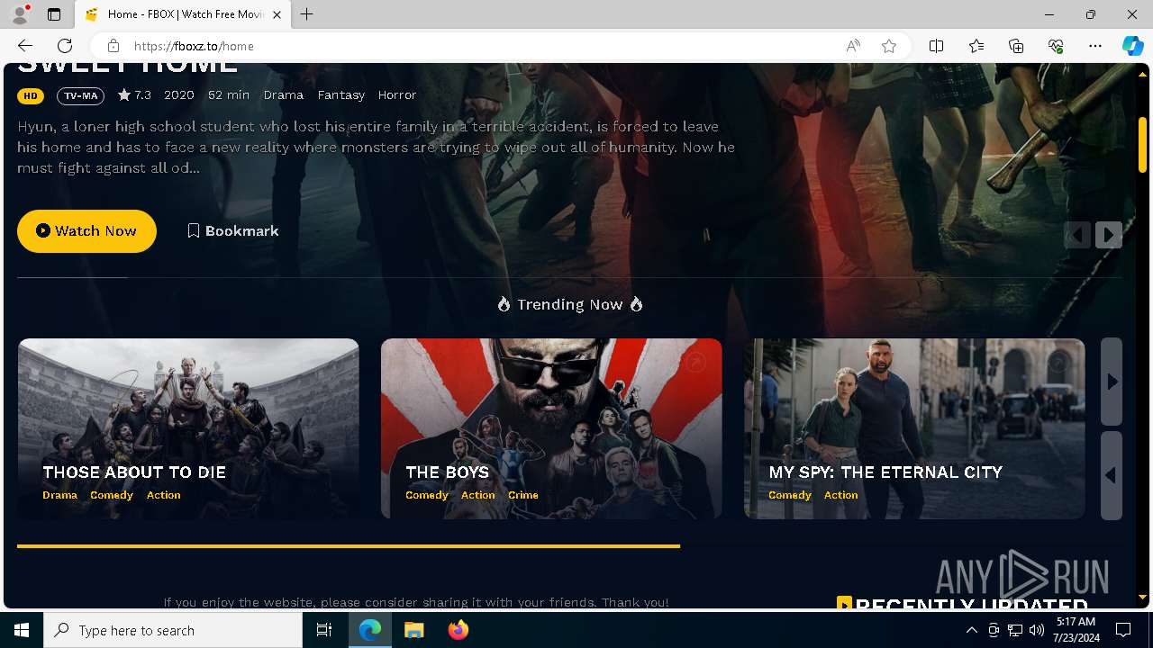Open File Explorer from taskbar
The image size is (1153, 648).
(414, 630)
